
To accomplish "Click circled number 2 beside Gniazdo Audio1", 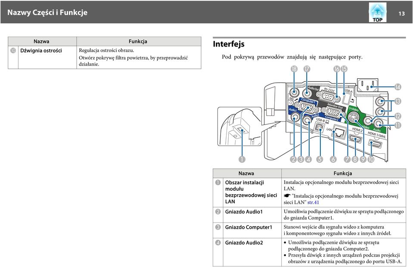I will coord(218,211).
